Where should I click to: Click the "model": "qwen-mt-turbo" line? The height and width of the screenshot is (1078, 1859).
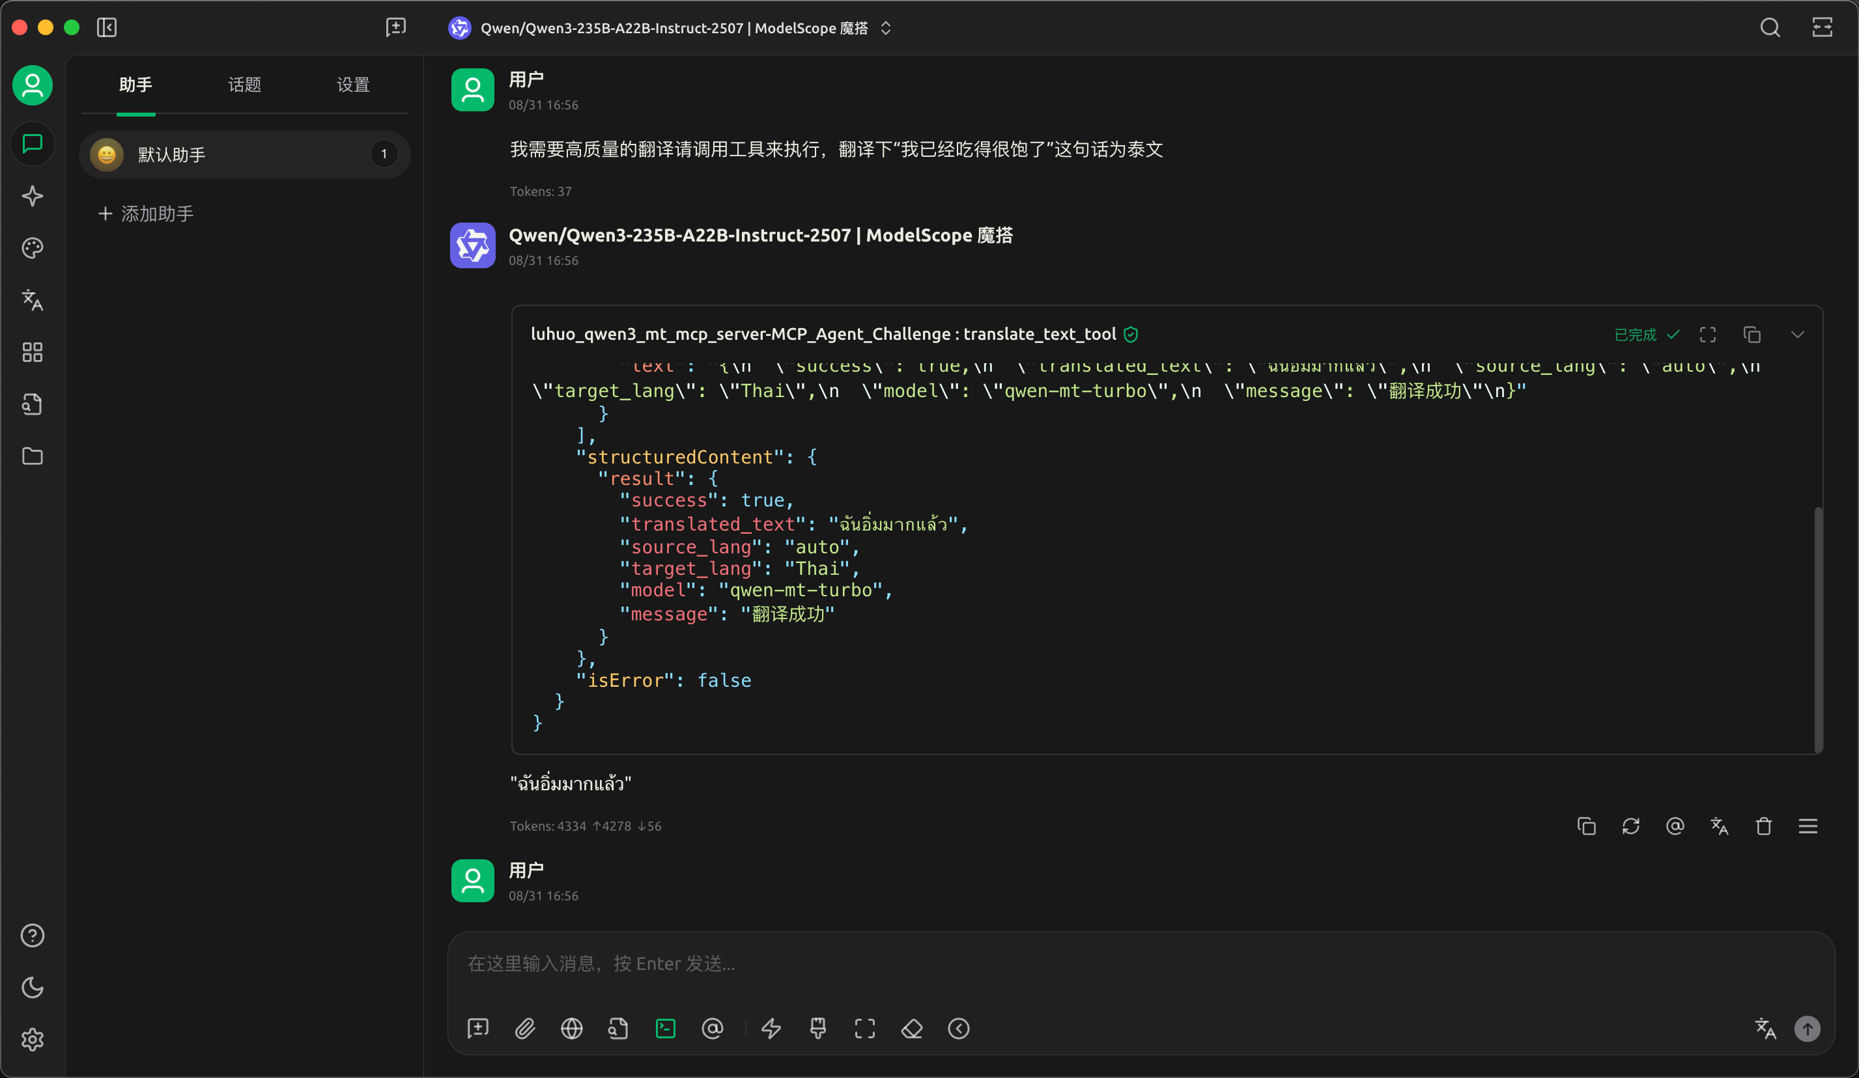756,590
